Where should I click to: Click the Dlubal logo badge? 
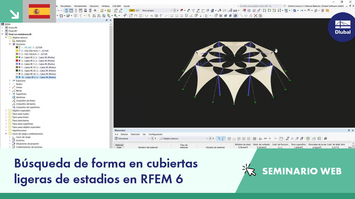coord(342,27)
